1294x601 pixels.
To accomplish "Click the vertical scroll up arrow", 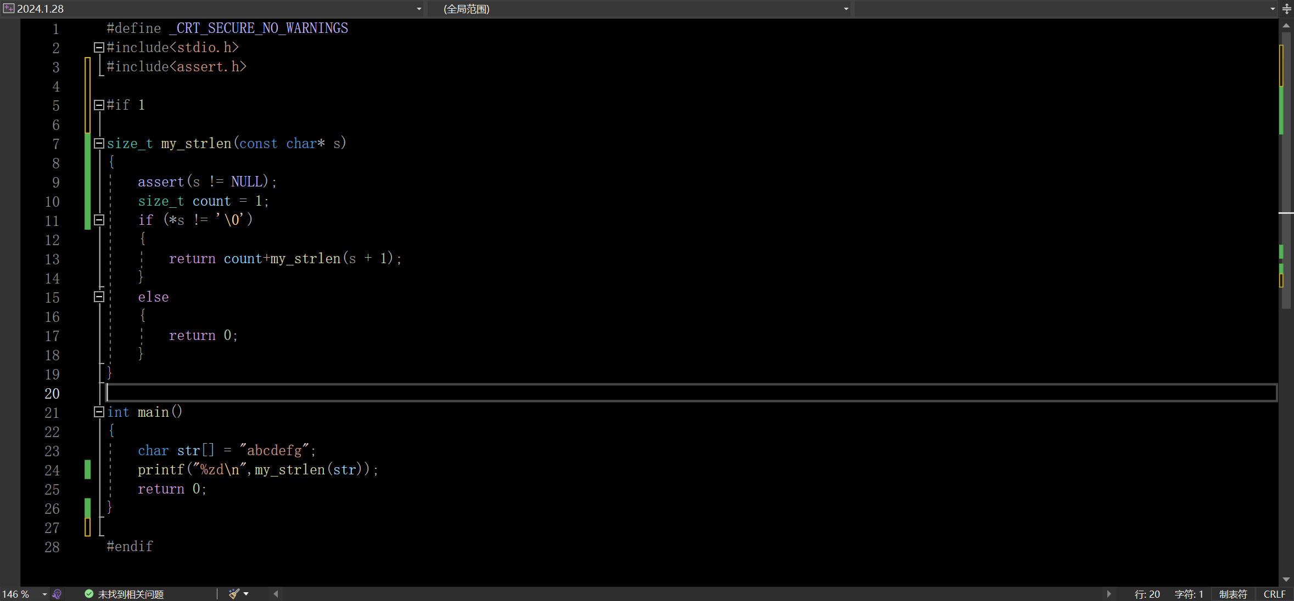I will tap(1286, 26).
